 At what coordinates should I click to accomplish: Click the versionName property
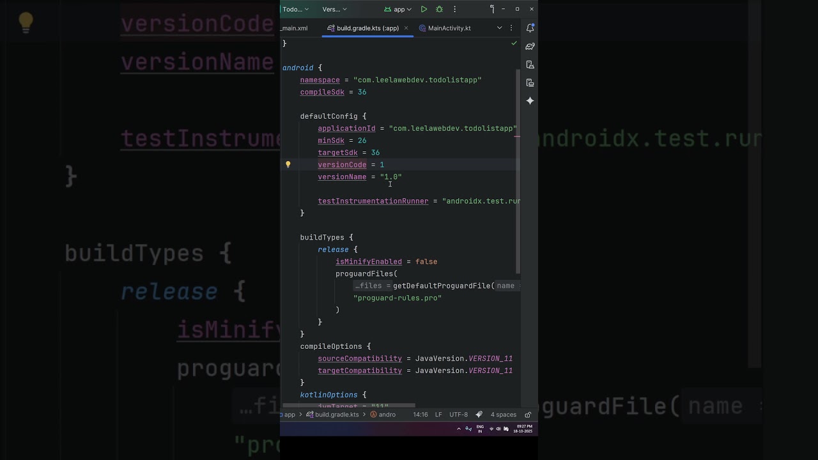click(x=342, y=177)
